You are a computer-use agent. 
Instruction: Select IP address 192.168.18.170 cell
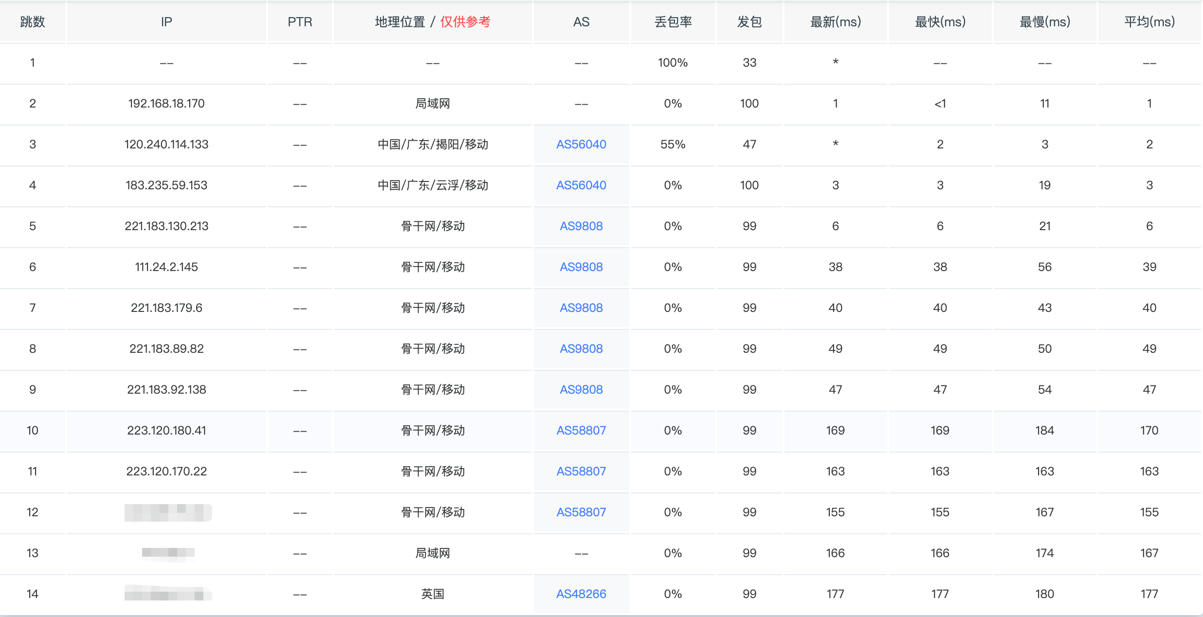tap(166, 104)
